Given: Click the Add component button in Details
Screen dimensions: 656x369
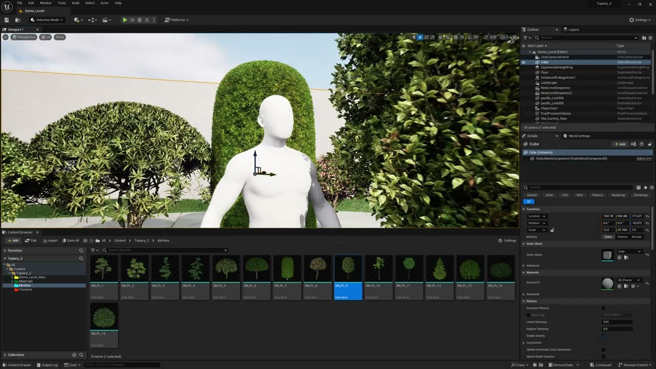Looking at the screenshot, I should (620, 144).
